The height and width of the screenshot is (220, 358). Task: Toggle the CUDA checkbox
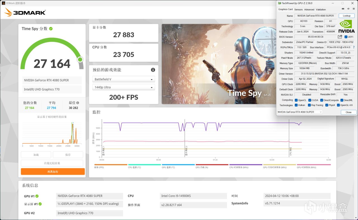coord(310,100)
